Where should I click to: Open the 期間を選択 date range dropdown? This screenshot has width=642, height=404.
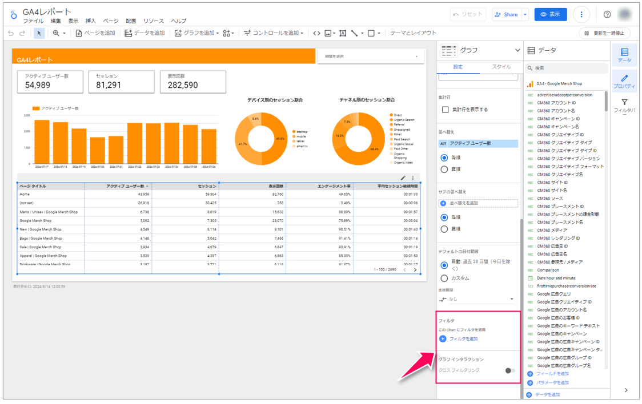click(x=371, y=56)
